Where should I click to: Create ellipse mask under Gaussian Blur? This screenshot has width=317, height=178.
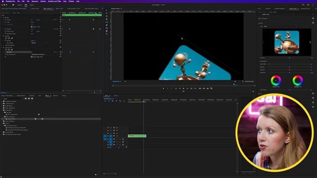click(x=6, y=49)
